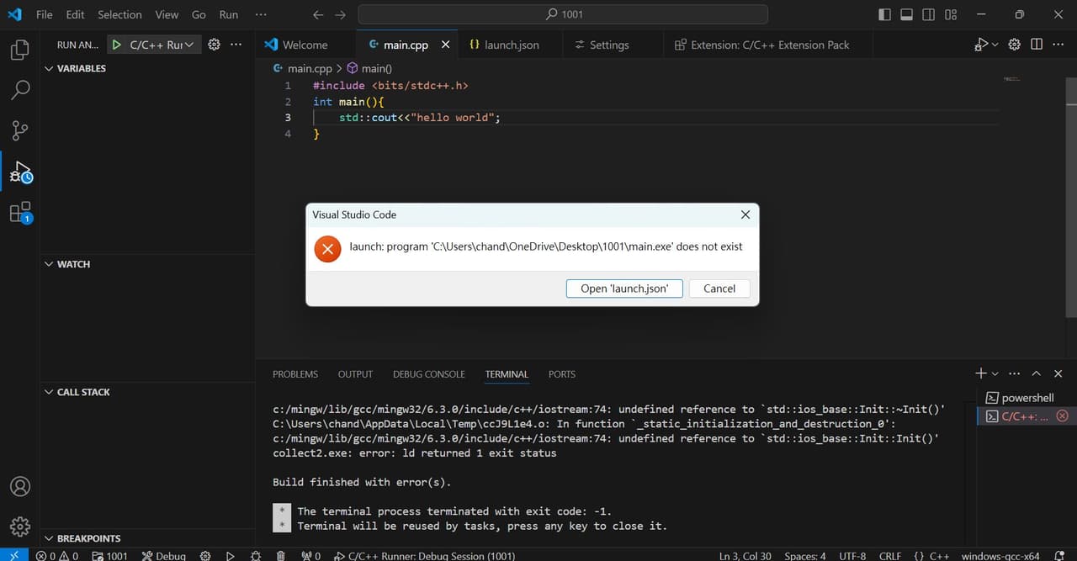Click Cancel in the error dialog
This screenshot has height=561, width=1077.
coord(719,288)
